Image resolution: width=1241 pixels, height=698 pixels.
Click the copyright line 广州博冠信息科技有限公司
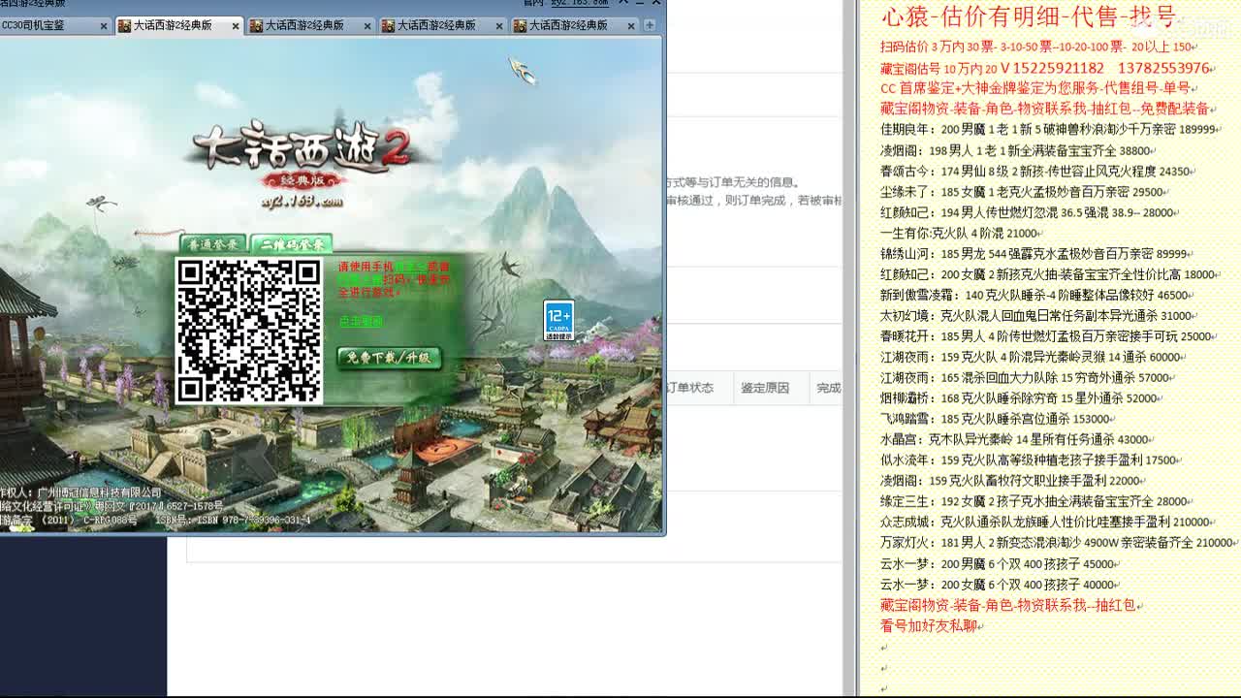pos(80,492)
